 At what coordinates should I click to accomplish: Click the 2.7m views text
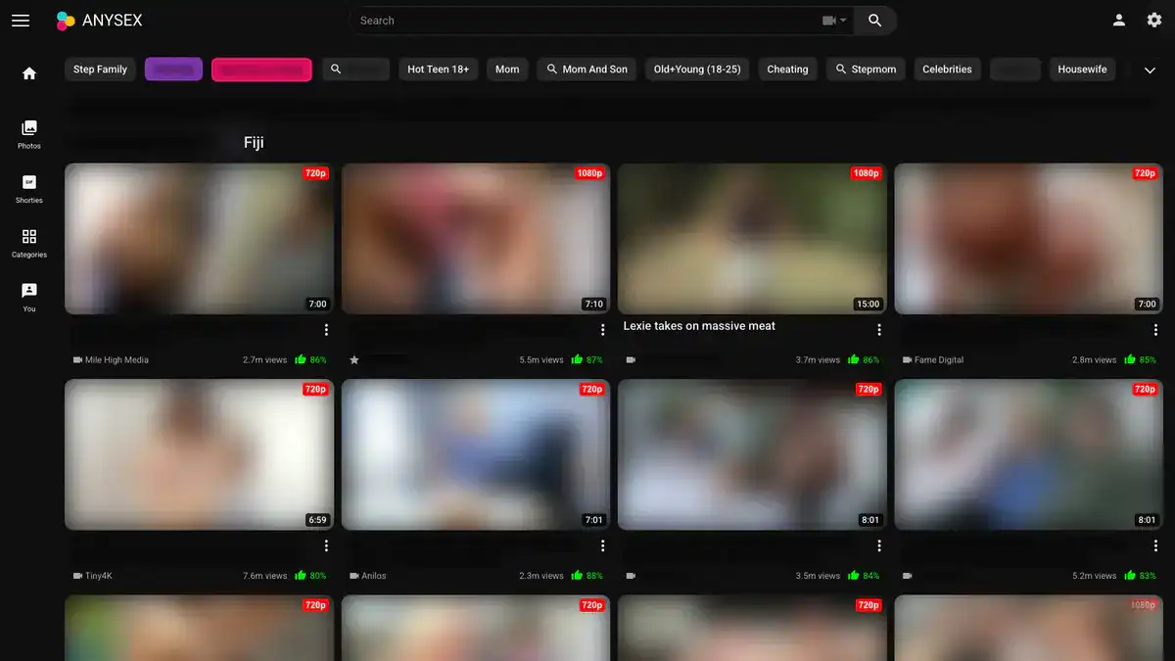(265, 359)
